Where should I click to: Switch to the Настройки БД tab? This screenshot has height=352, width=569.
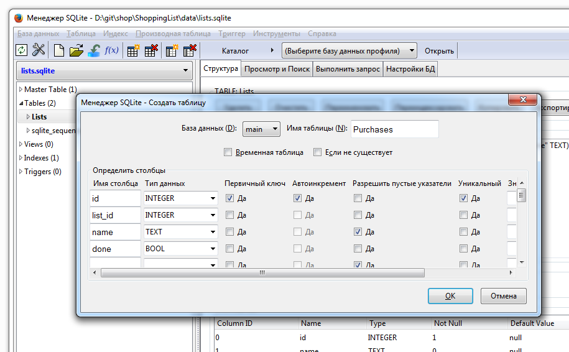pyautogui.click(x=410, y=69)
